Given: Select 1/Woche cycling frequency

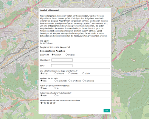Looking at the screenshot, I should [x=55, y=73].
